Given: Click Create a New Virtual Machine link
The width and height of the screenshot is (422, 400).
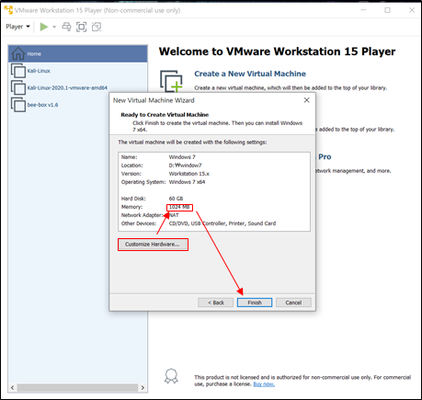Looking at the screenshot, I should point(250,74).
